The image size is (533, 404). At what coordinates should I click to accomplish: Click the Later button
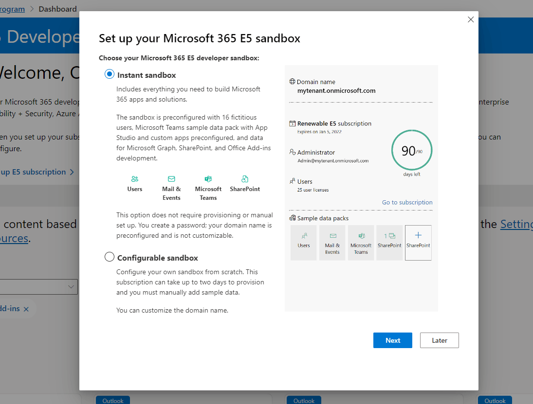439,340
